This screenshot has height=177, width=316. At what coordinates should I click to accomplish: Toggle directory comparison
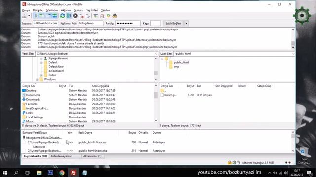pos(102,16)
